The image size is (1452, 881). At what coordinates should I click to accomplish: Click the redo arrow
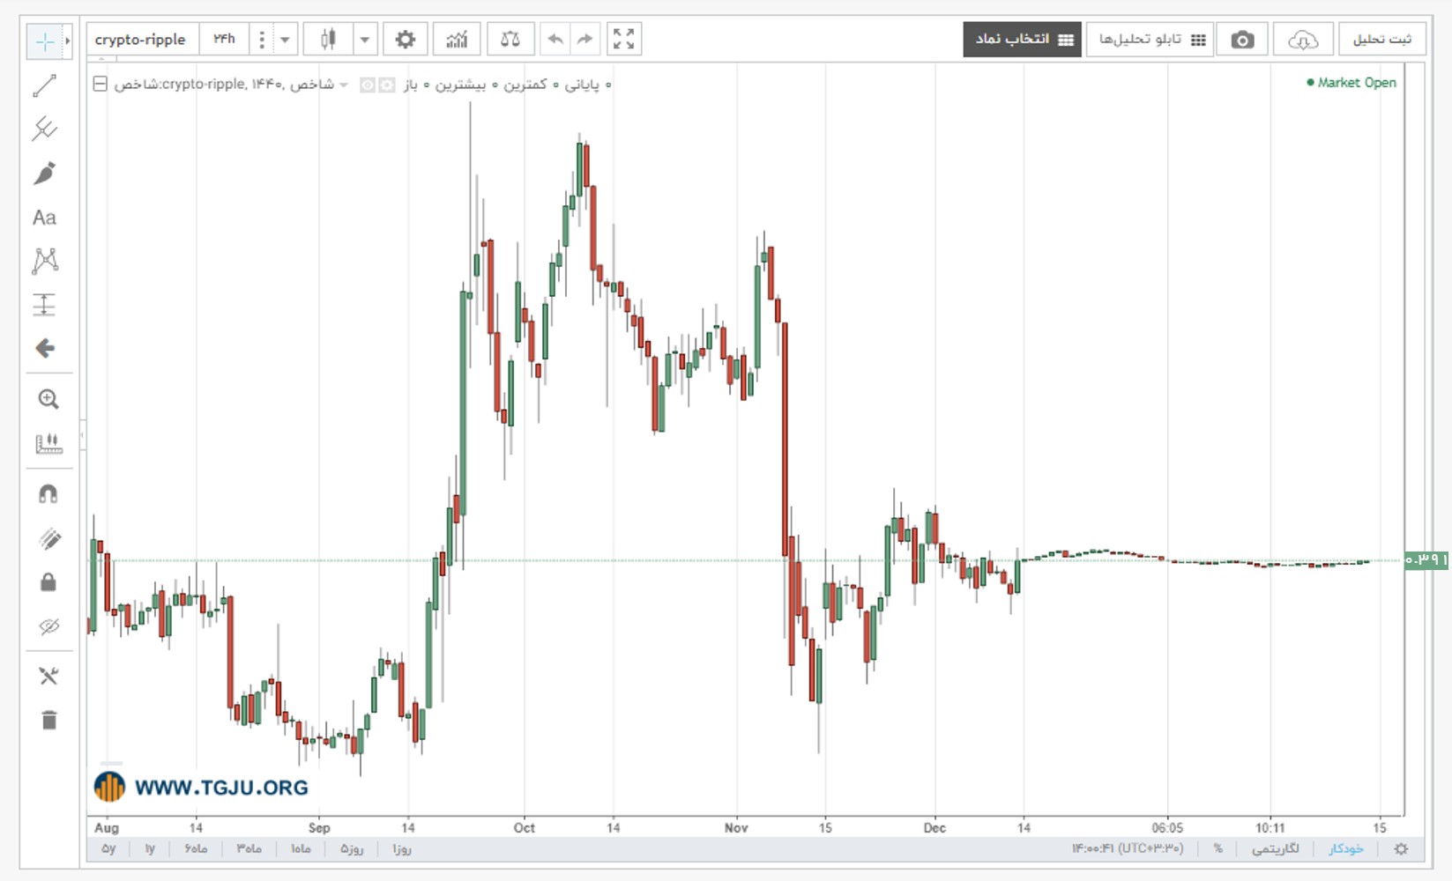tap(585, 40)
